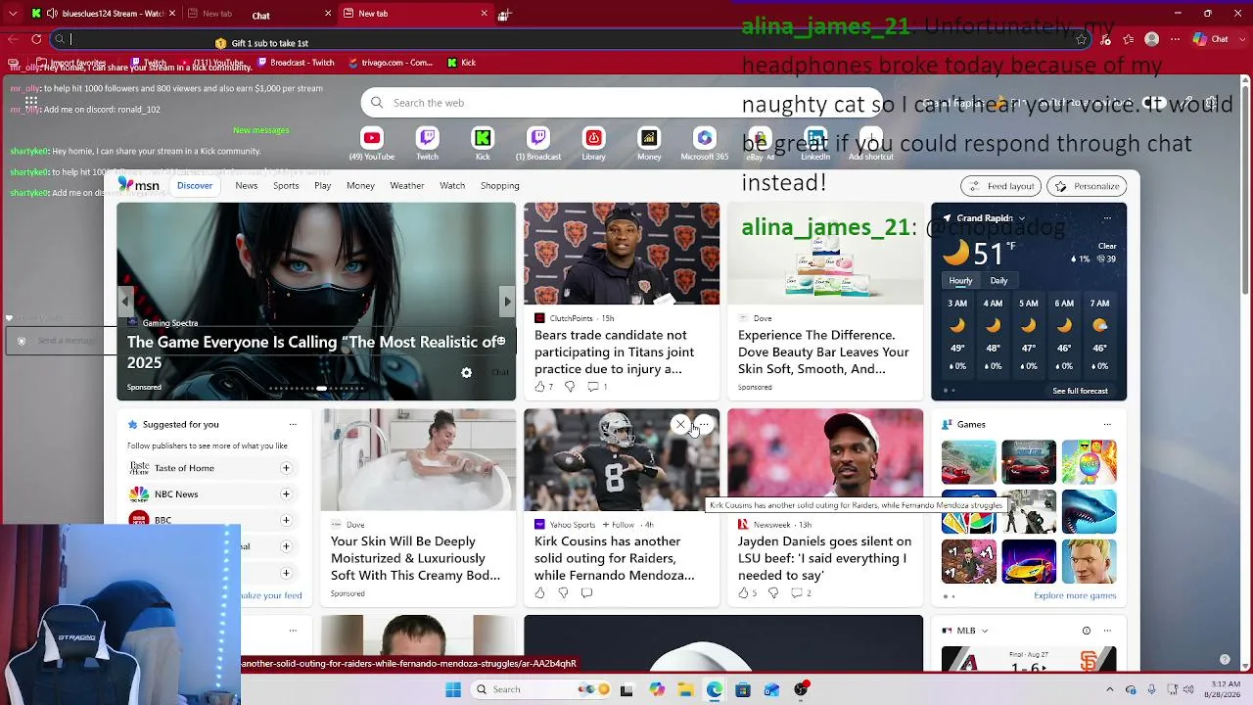Screen dimensions: 1253x705
Task: Open the Copilot Chat button
Action: (x=1210, y=39)
